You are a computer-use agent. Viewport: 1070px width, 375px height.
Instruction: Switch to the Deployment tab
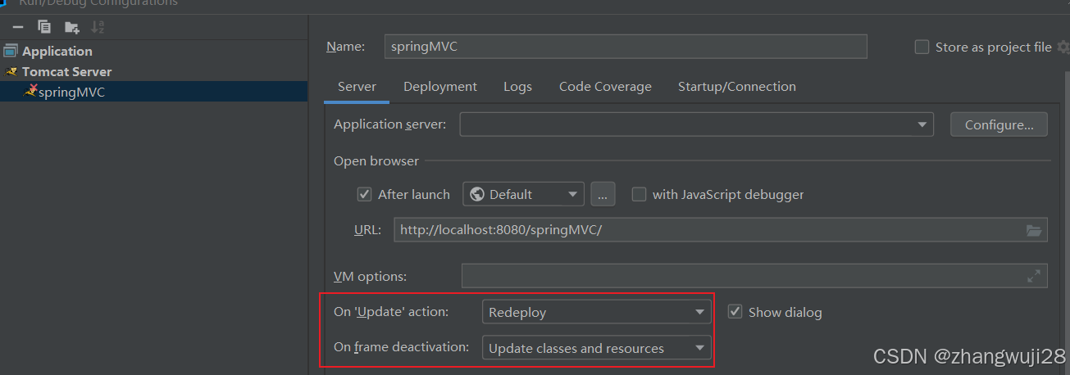[x=439, y=87]
